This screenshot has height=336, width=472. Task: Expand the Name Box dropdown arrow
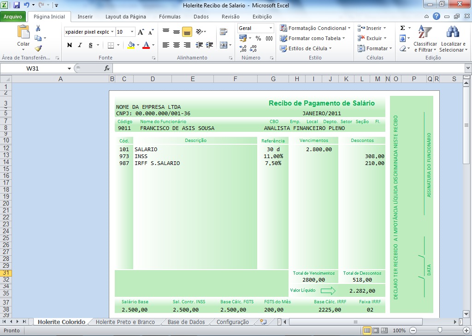(69, 68)
